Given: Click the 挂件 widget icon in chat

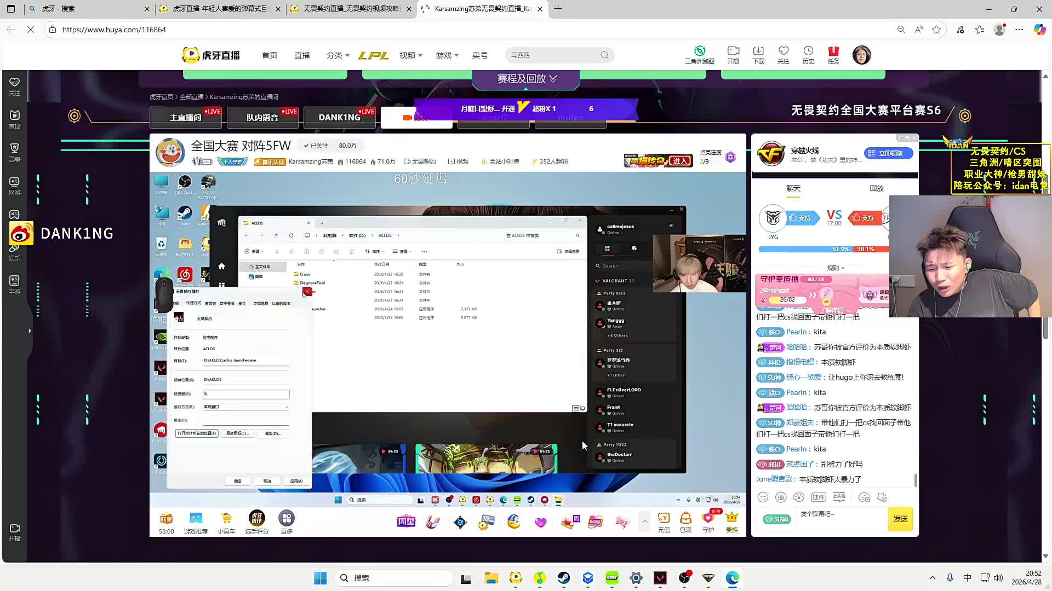Looking at the screenshot, I should click(818, 497).
